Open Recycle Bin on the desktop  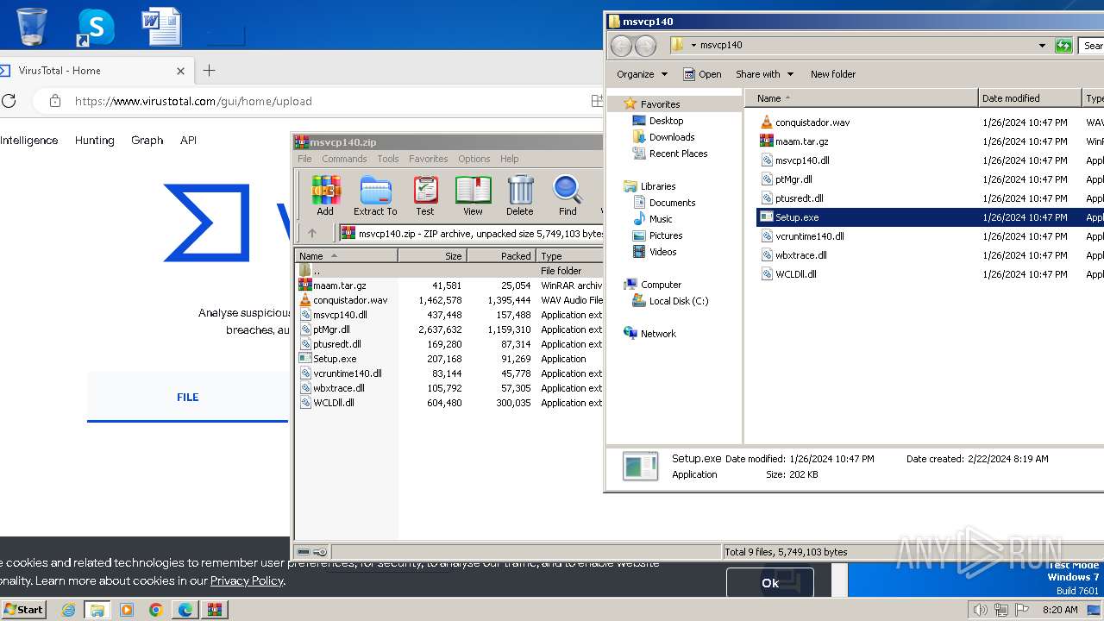pyautogui.click(x=32, y=26)
